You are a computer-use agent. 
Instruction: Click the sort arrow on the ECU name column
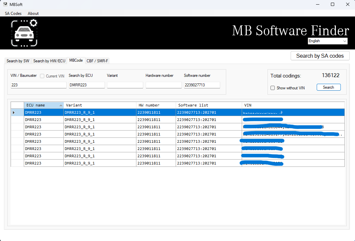coord(60,105)
